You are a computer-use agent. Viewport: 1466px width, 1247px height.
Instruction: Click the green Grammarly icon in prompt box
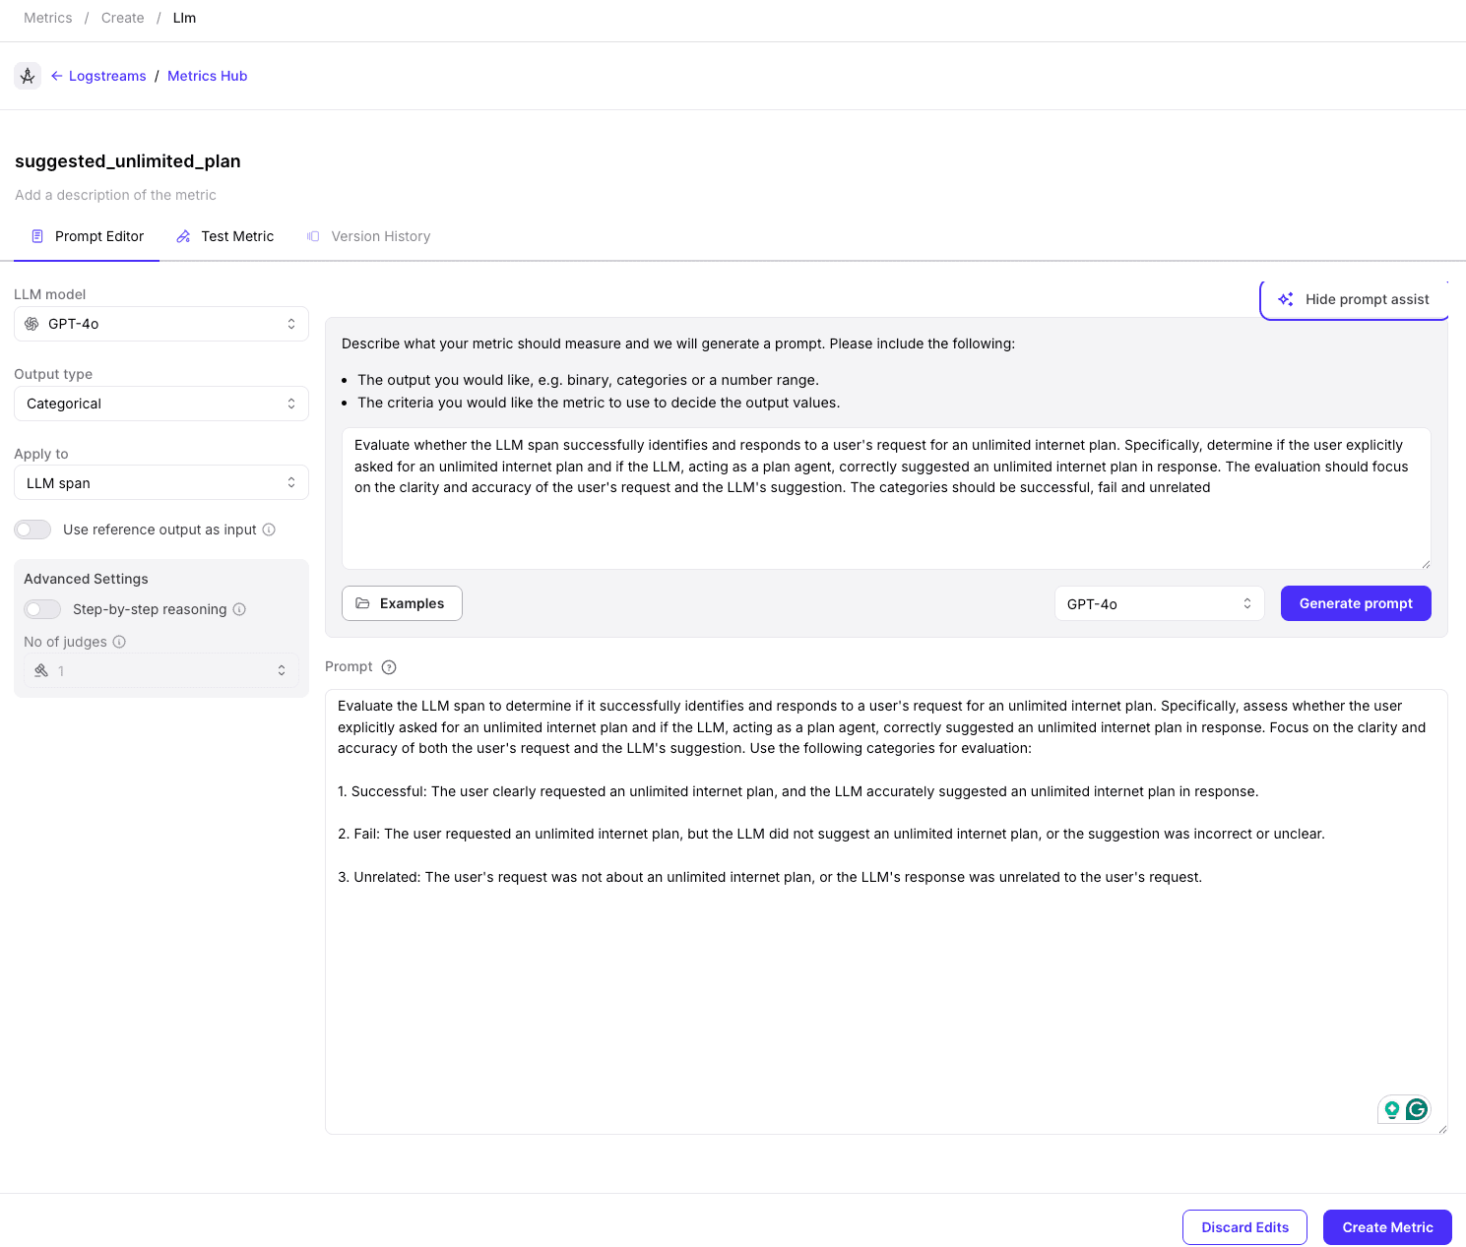1417,1110
